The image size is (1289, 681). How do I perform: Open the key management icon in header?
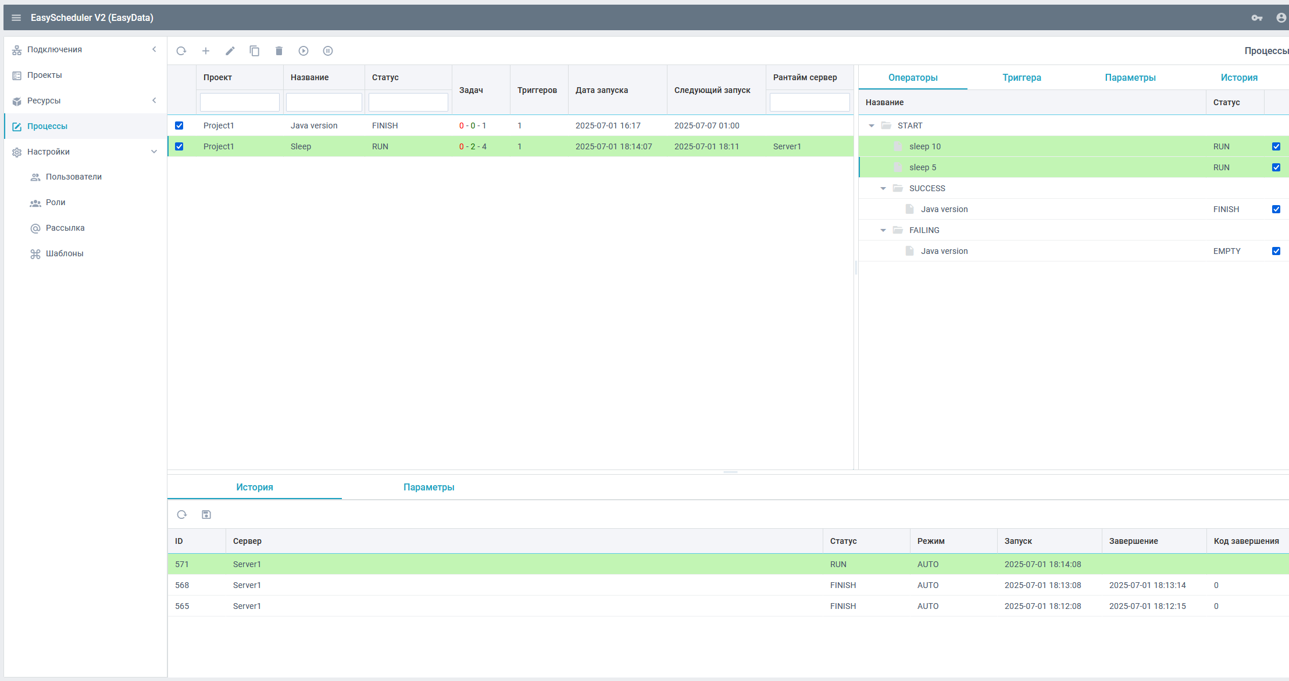(1256, 17)
